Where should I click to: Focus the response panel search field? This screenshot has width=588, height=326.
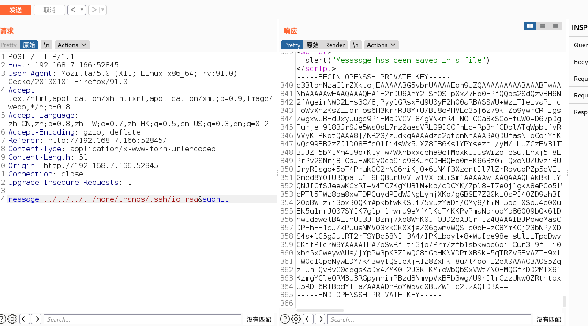[x=429, y=319]
